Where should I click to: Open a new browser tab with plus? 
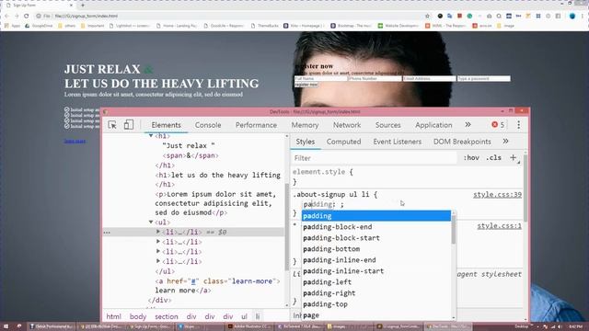pos(83,6)
